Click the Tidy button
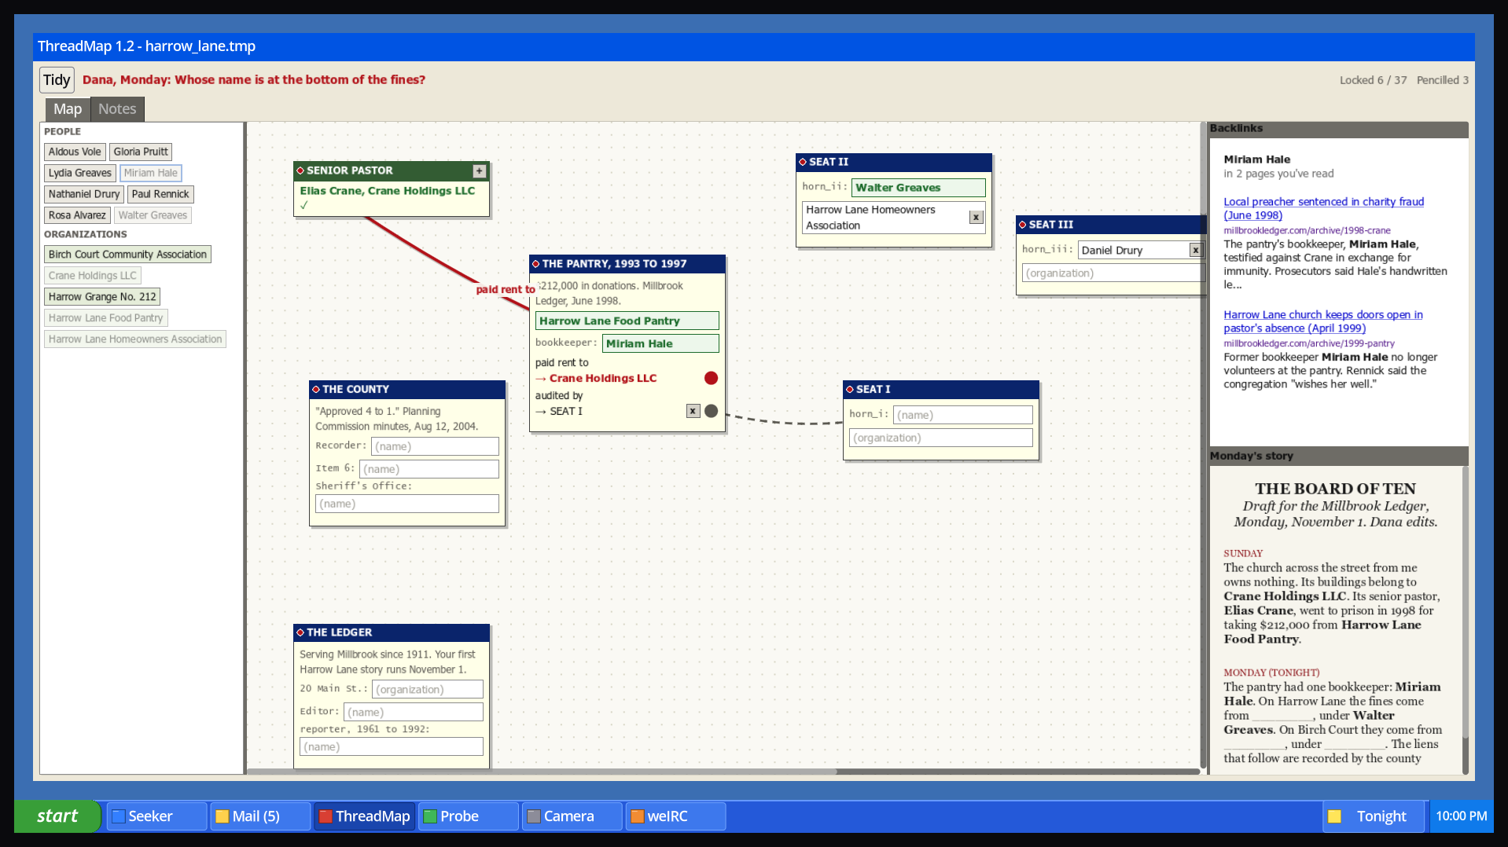Viewport: 1508px width, 847px height. pos(57,79)
